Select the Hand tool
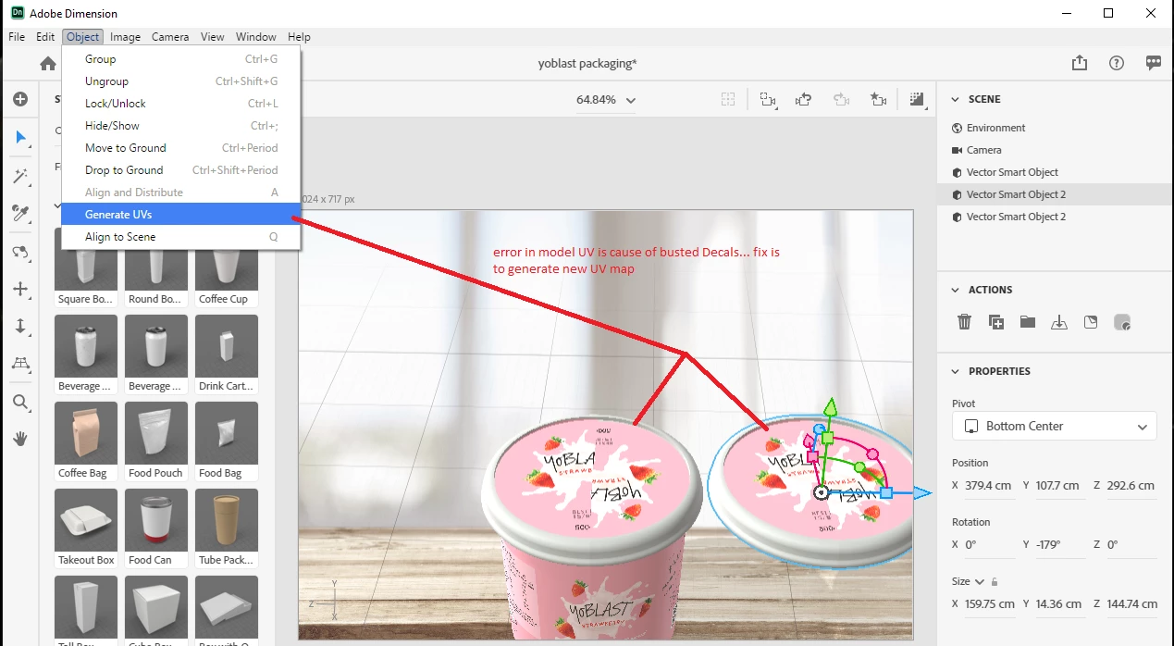 pyautogui.click(x=20, y=439)
